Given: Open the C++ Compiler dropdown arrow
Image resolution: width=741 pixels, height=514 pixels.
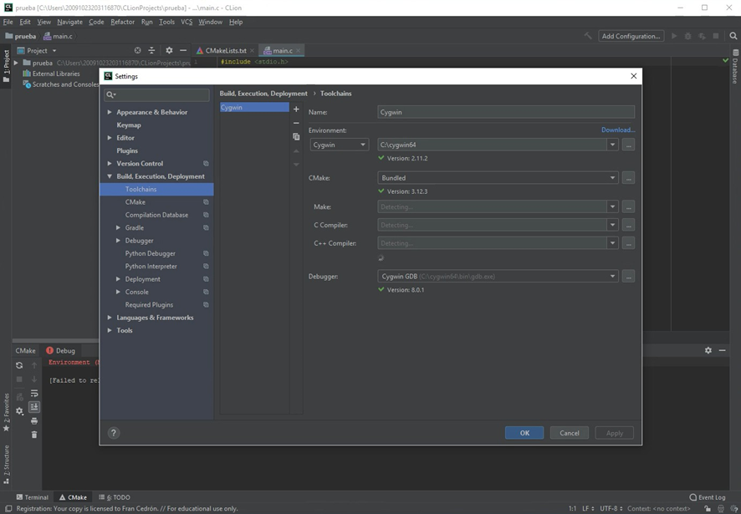Looking at the screenshot, I should click(612, 243).
